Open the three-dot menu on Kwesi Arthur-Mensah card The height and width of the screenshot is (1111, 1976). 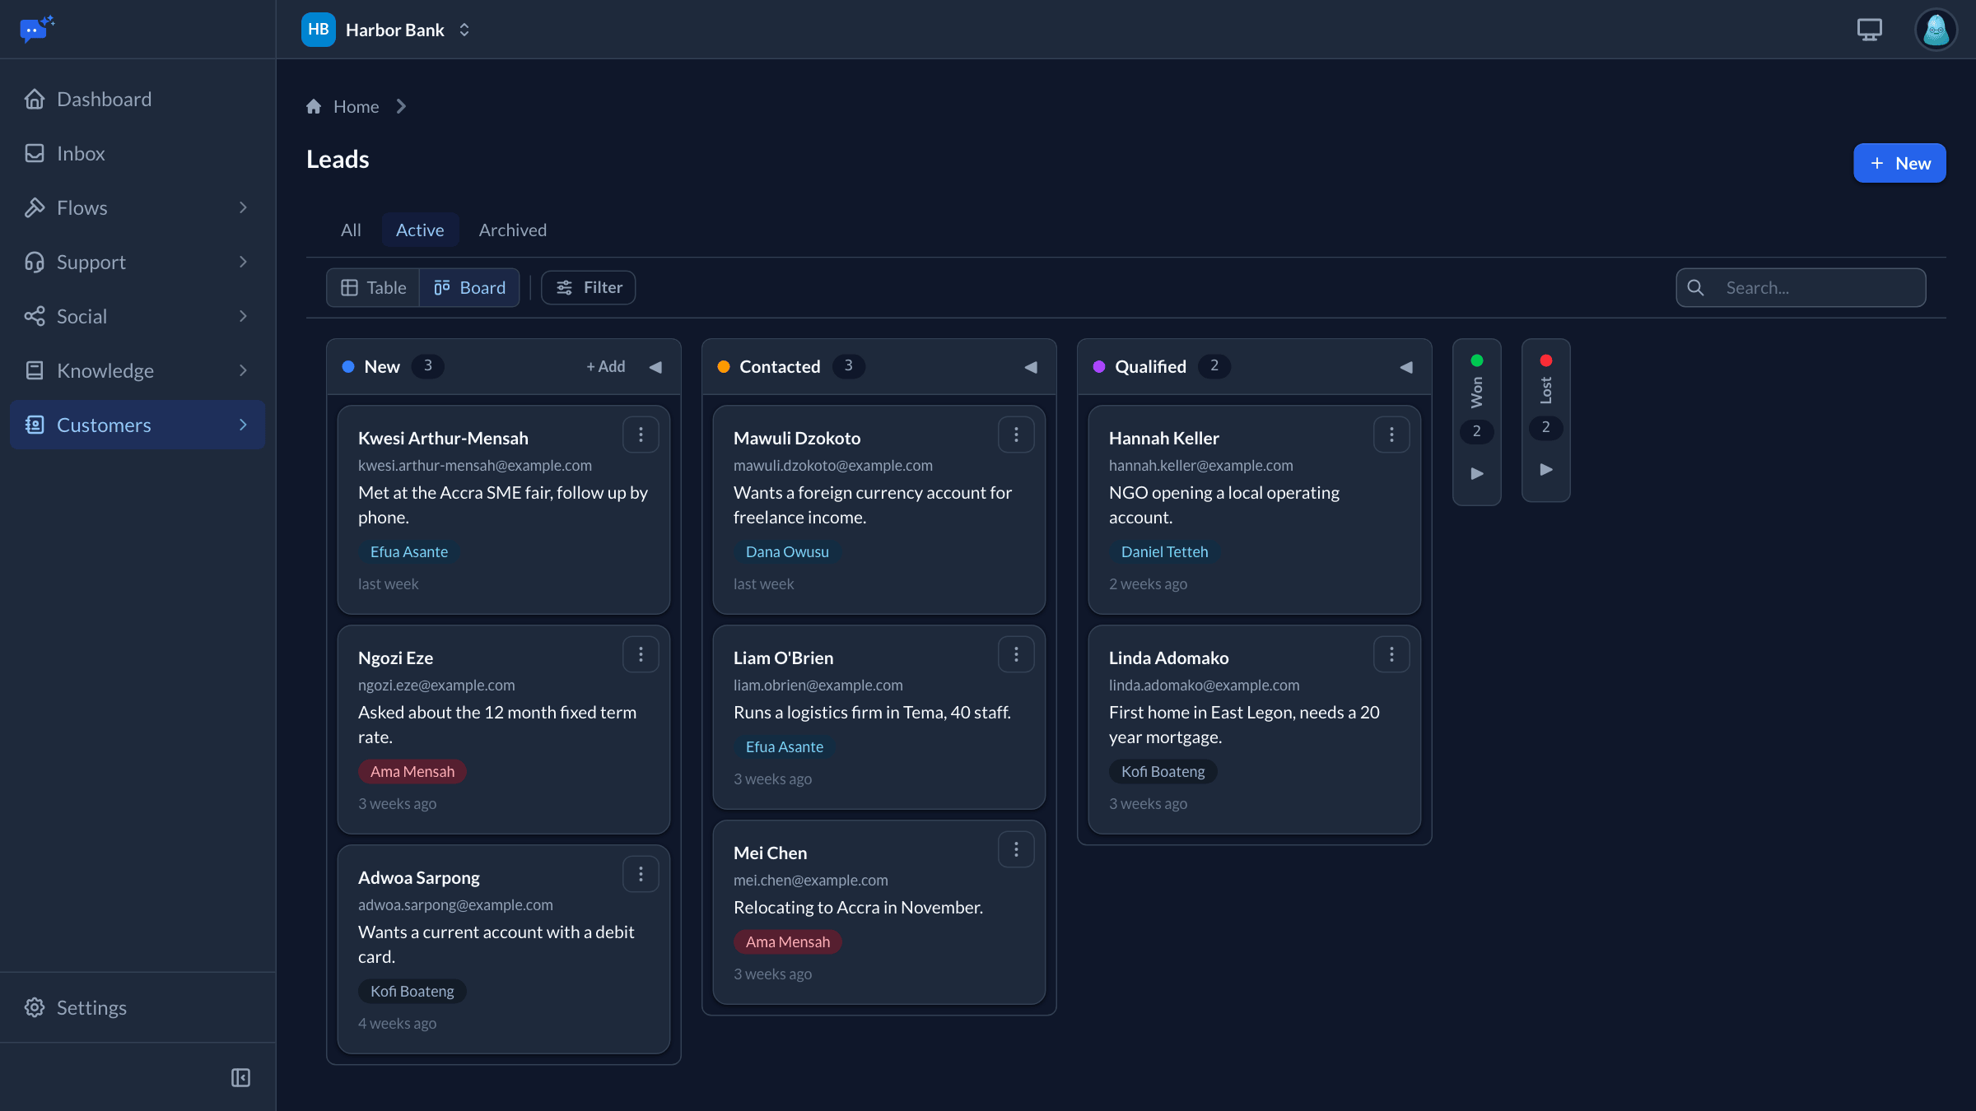click(641, 435)
